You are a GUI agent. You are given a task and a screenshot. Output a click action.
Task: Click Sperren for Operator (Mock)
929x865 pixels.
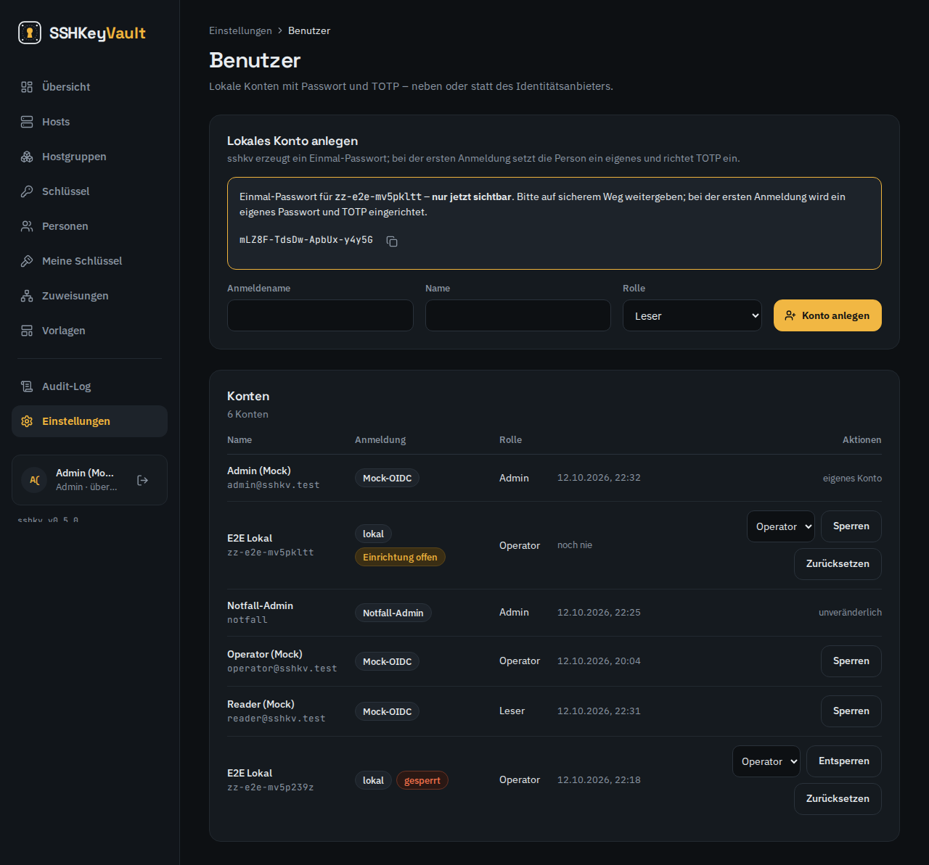pos(851,661)
